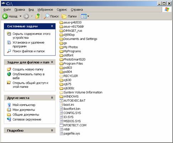Image resolution: width=173 pixels, height=143 pixels.
Task: Select the Documents and Settings folder icon
Action: [61, 39]
